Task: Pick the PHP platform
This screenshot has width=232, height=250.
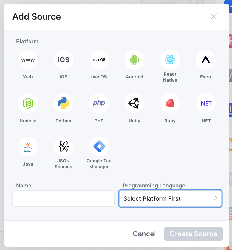Action: coord(99,103)
